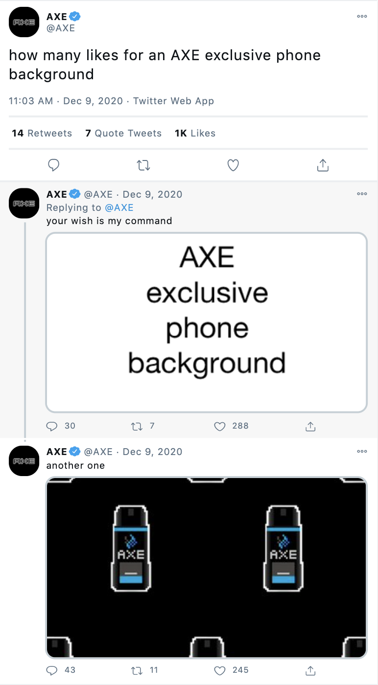Open the 1K Likes list
Viewport: 378px width, 685px height.
[195, 133]
